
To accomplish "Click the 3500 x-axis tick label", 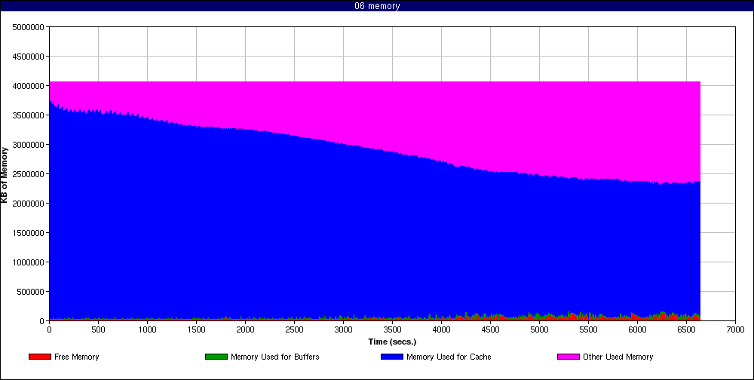I will pos(392,329).
